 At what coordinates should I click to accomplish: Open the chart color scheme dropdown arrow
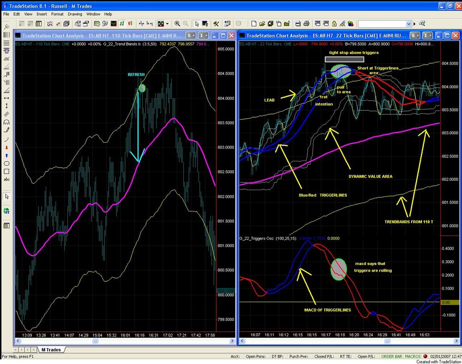(167, 24)
